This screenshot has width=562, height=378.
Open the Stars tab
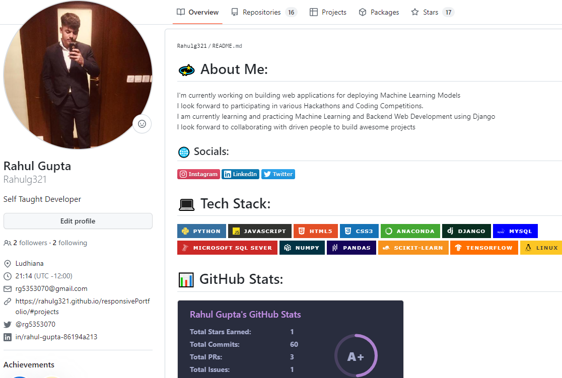[x=433, y=12]
